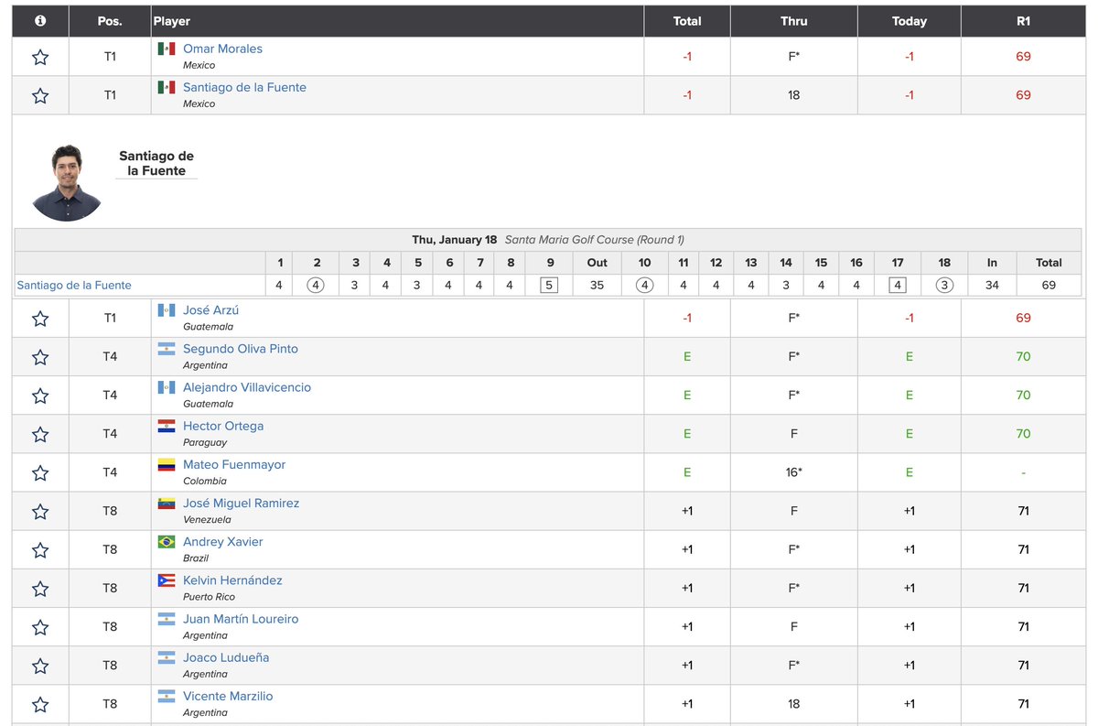1098x726 pixels.
Task: Expand Hector Ortega row
Action: 223,426
